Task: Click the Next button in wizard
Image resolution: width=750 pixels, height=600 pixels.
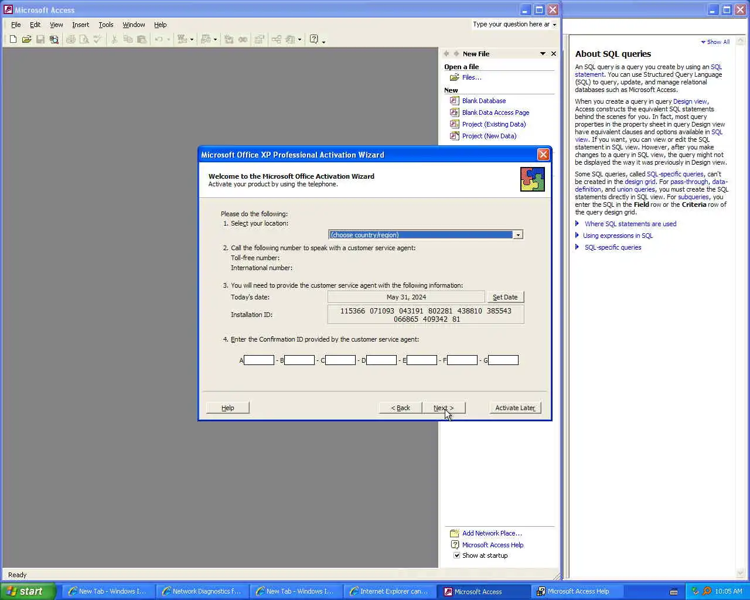Action: [444, 408]
